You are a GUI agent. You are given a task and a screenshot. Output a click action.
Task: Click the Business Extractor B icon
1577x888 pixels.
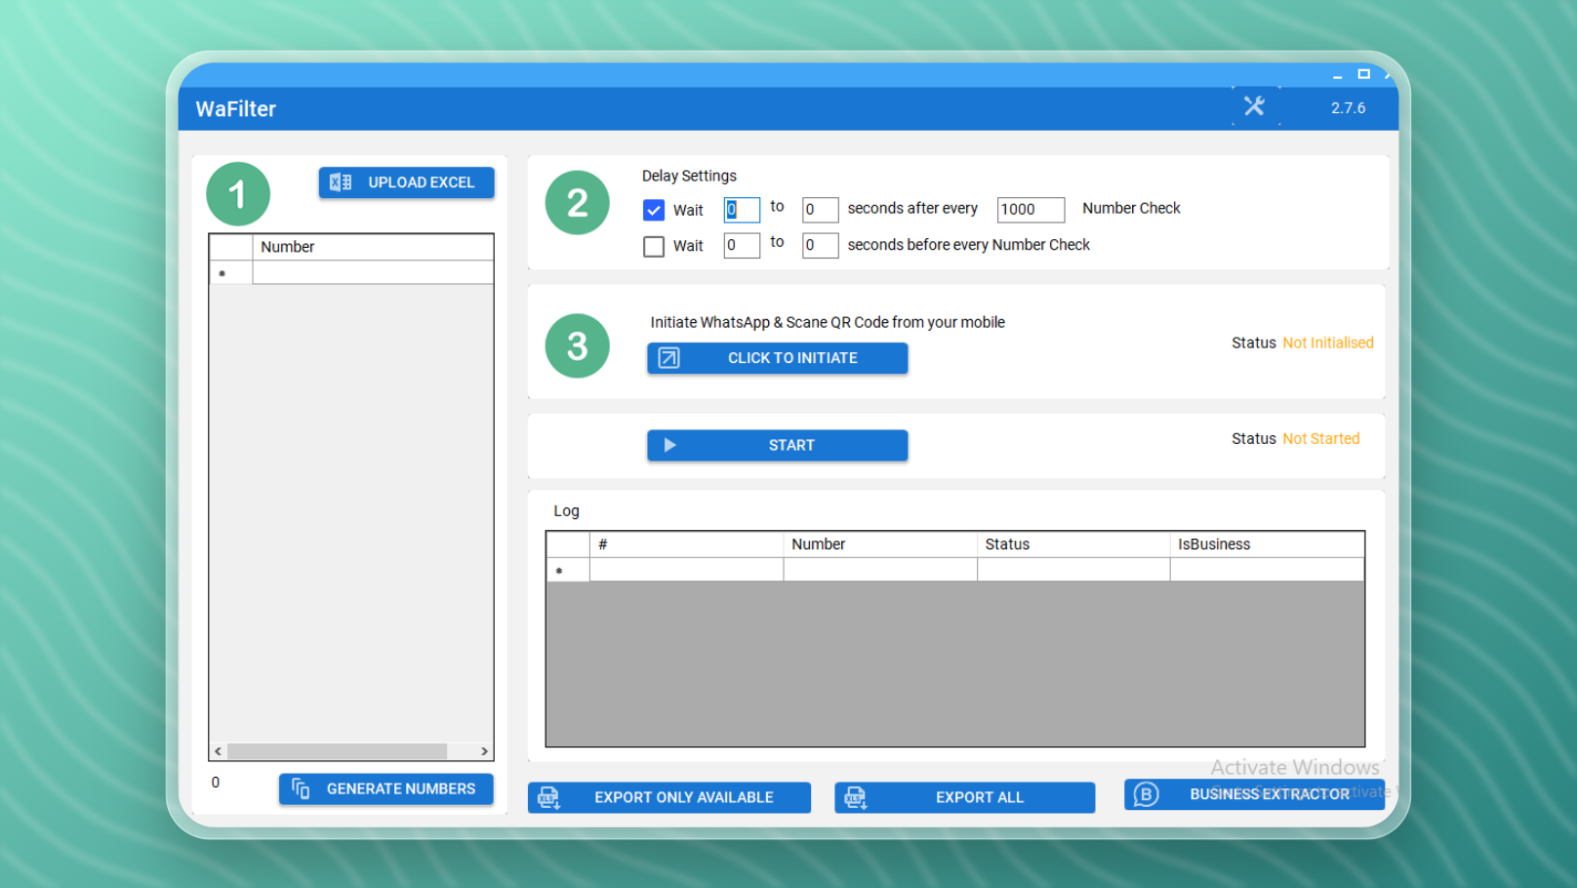coord(1146,794)
